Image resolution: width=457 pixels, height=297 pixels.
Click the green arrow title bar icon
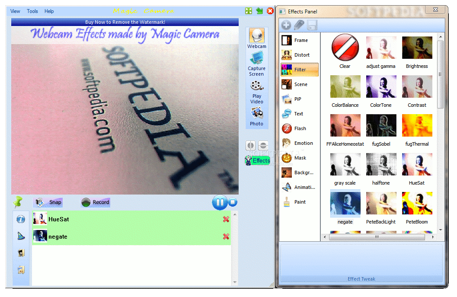point(259,11)
